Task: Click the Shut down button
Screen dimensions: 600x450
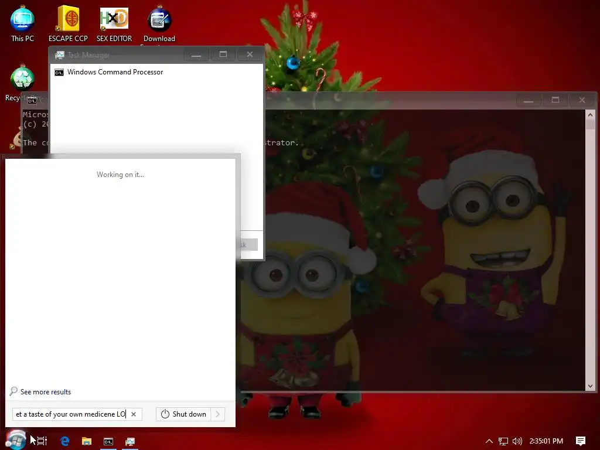Action: [183, 414]
